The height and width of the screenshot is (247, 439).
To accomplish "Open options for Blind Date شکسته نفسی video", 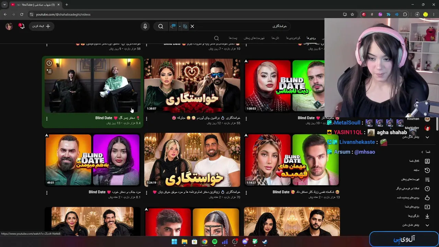I will pos(246,192).
